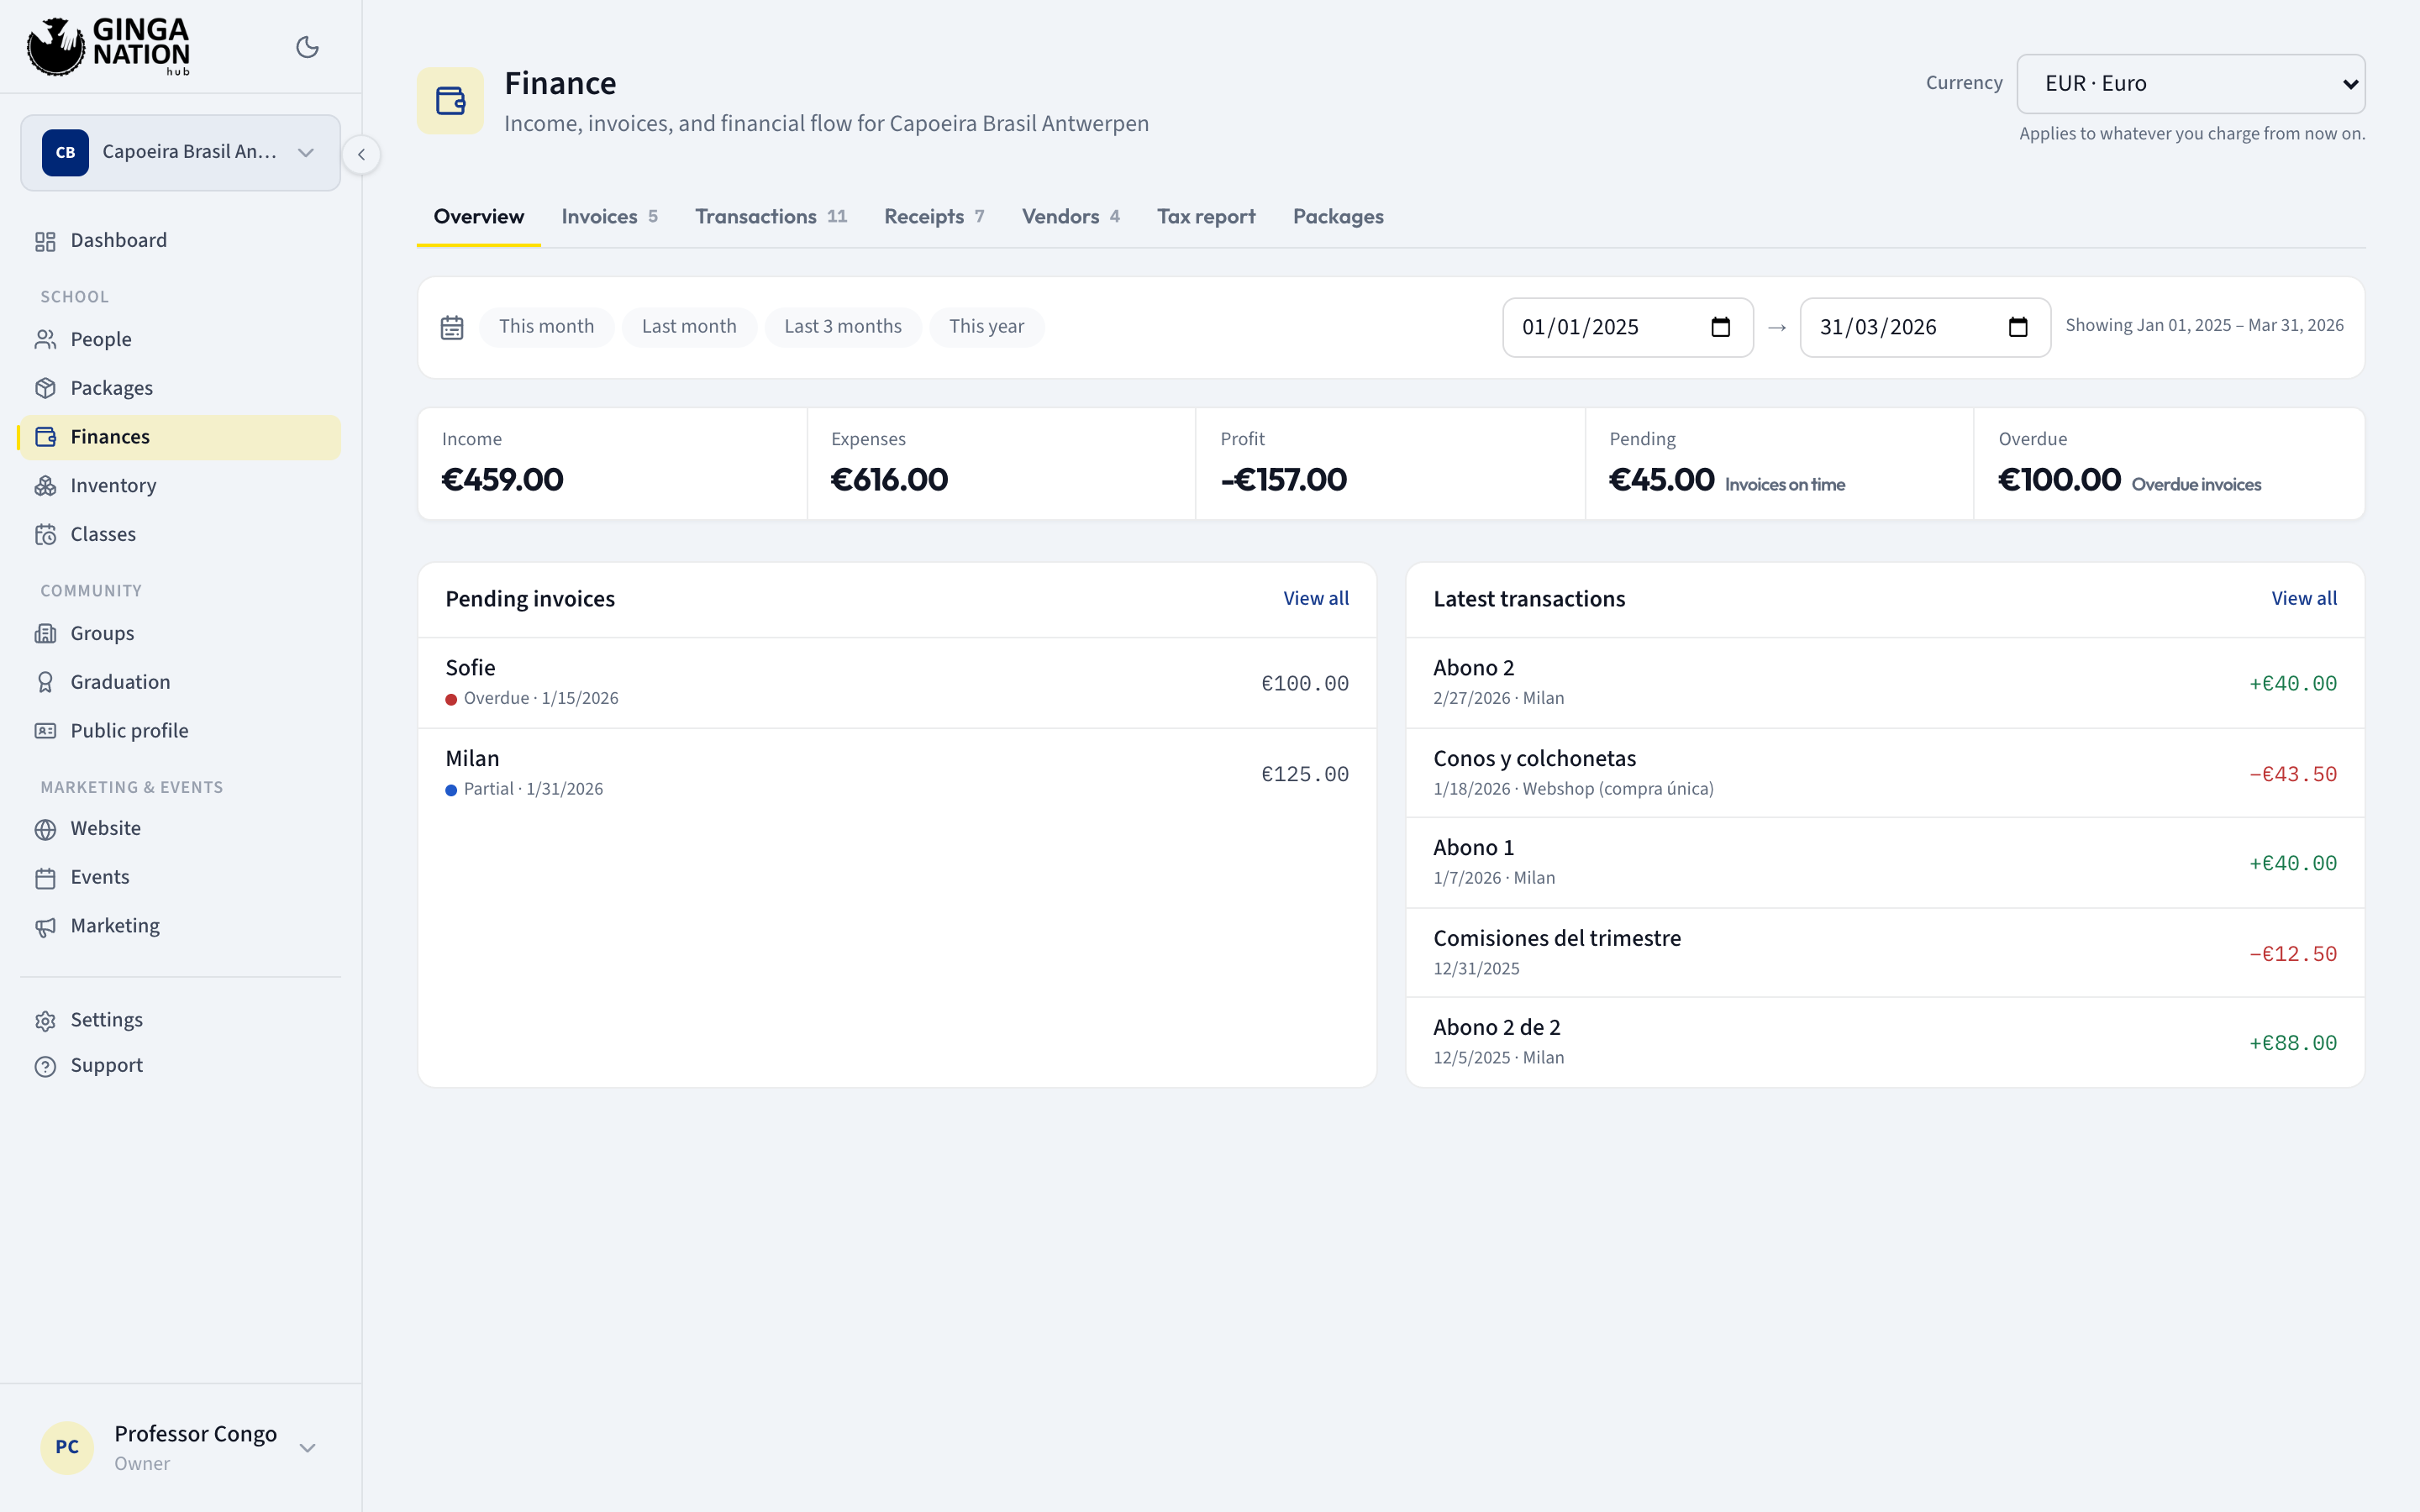The height and width of the screenshot is (1512, 2420).
Task: Click the People sidebar icon
Action: (x=45, y=340)
